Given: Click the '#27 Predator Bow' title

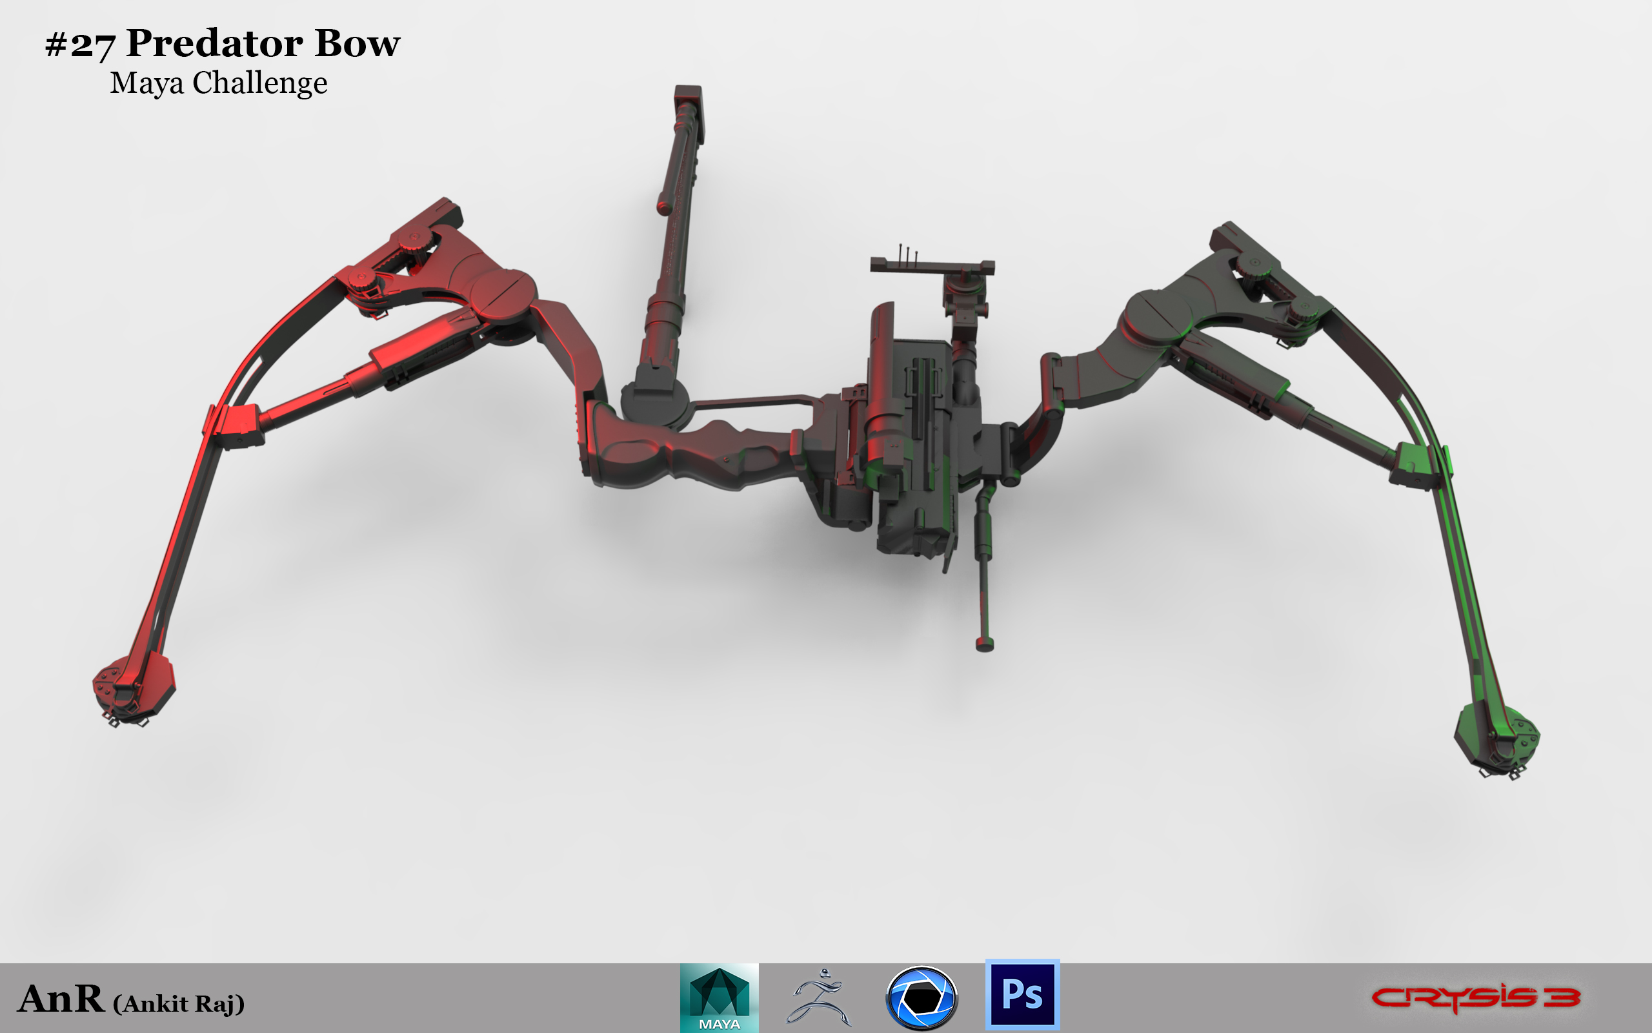Looking at the screenshot, I should coord(223,44).
